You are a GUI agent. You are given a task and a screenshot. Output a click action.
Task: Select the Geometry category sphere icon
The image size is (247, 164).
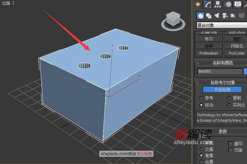point(200,16)
